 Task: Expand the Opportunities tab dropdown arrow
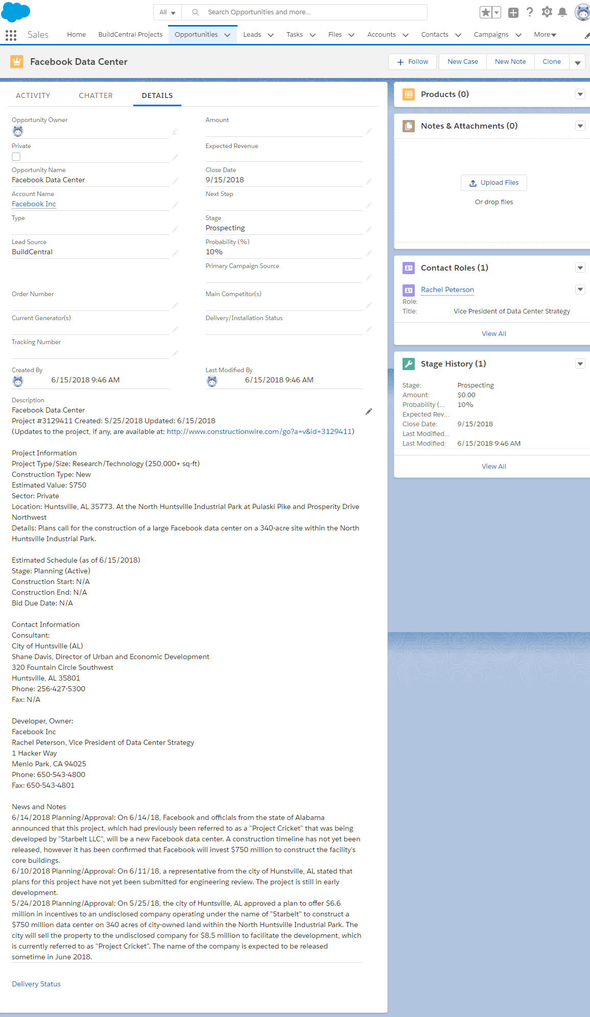point(227,35)
